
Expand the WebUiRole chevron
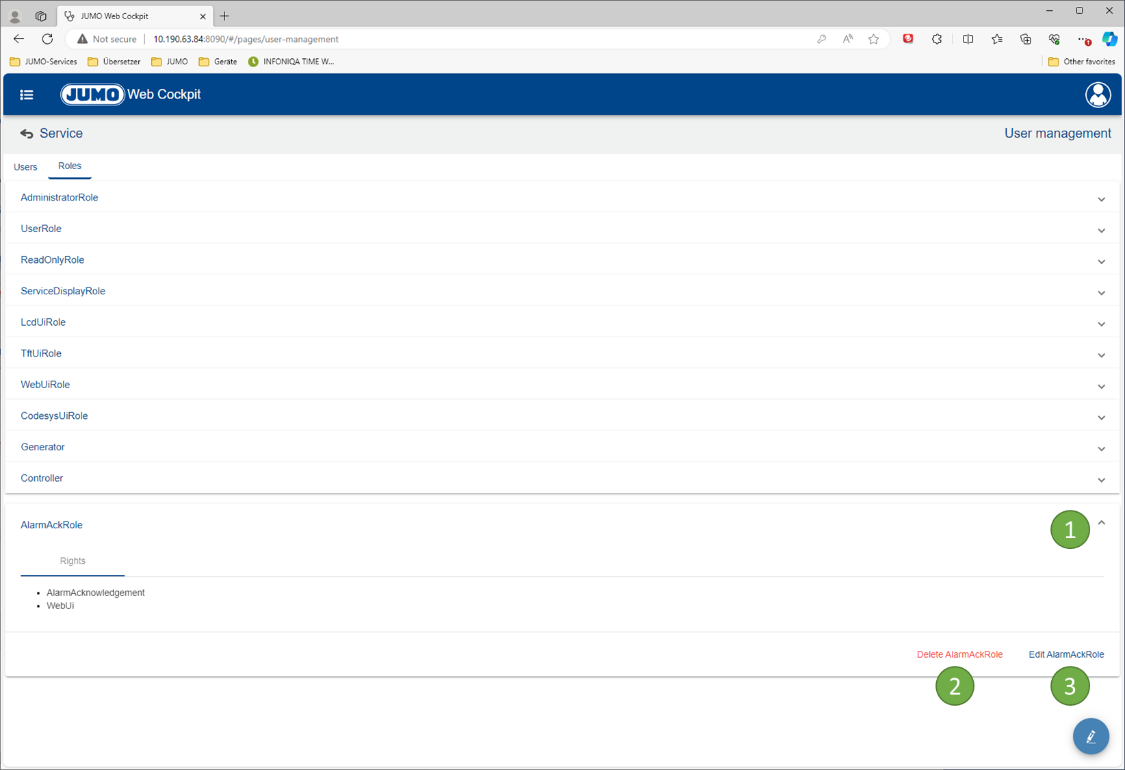tap(1101, 387)
